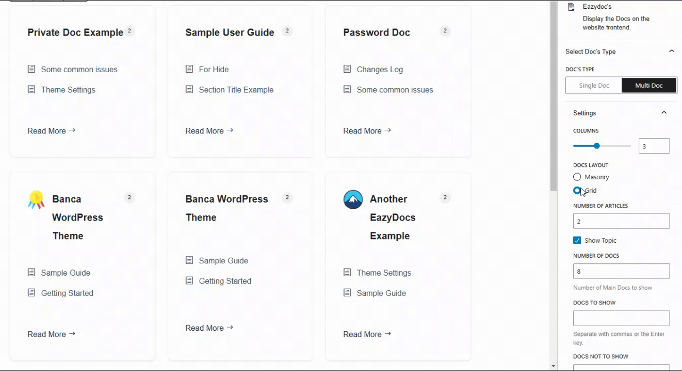Select the Masonry layout radio button
Screen dimensions: 682x371
coord(577,177)
